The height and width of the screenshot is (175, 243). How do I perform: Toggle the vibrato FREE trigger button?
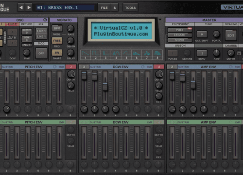click(x=57, y=41)
